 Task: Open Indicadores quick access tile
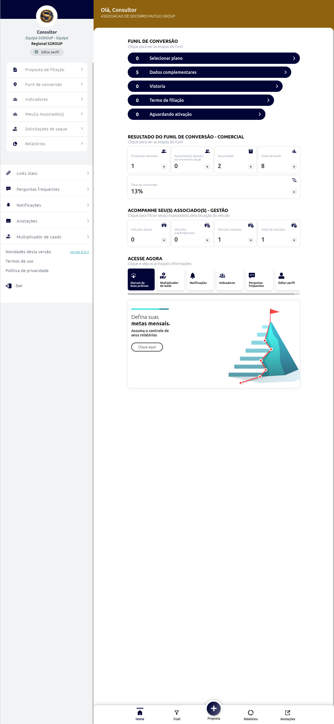[x=230, y=279]
